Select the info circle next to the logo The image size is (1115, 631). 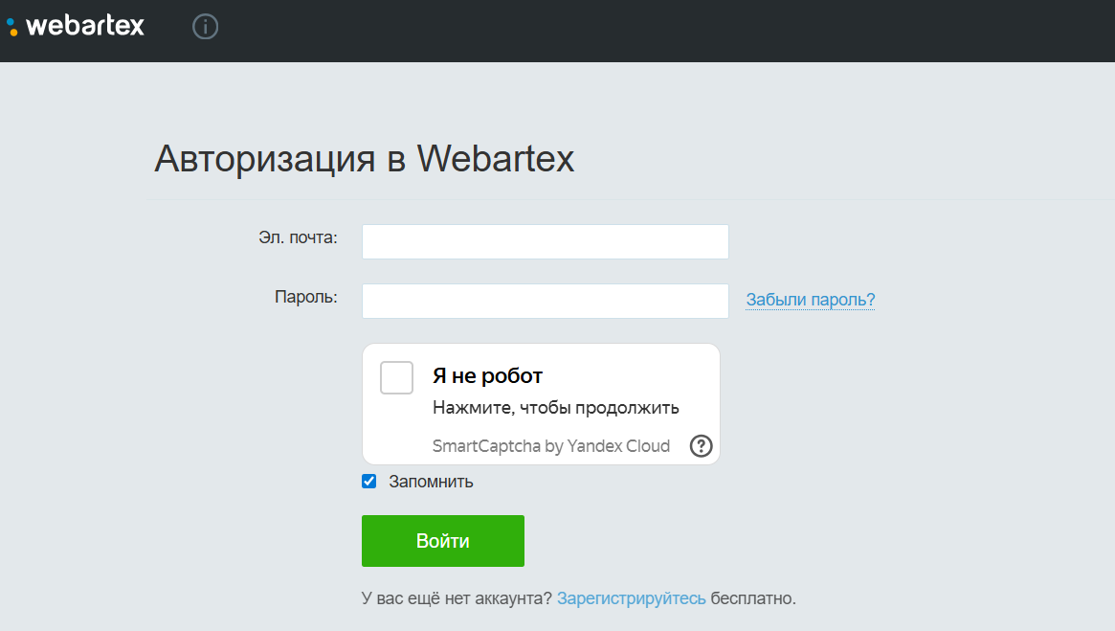pos(204,26)
